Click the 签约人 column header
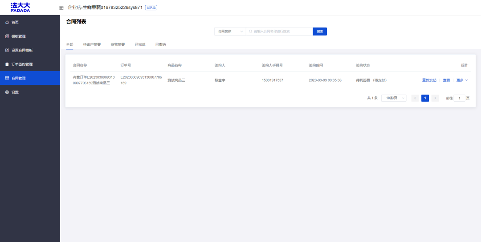 (x=220, y=65)
